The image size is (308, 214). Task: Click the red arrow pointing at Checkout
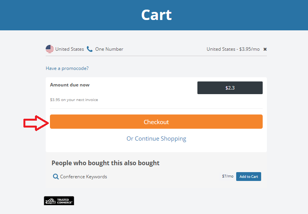point(35,123)
